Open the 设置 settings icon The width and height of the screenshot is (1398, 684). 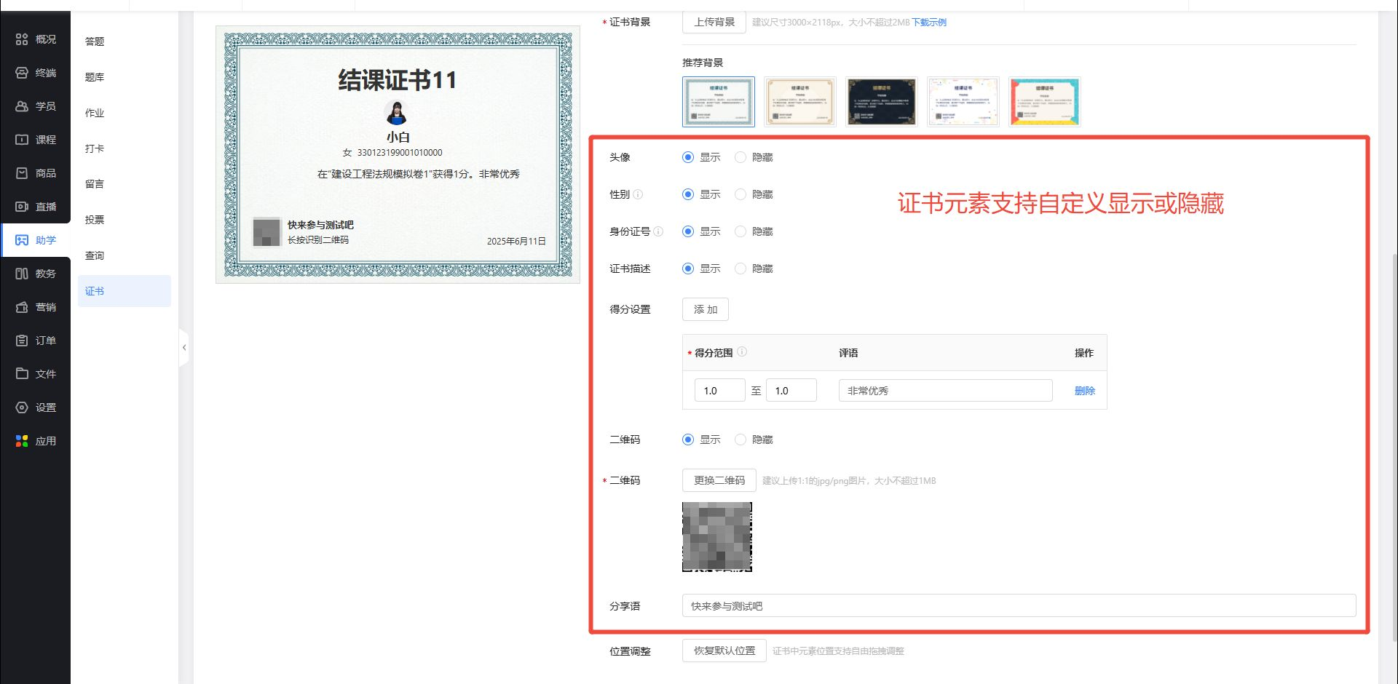pyautogui.click(x=22, y=407)
